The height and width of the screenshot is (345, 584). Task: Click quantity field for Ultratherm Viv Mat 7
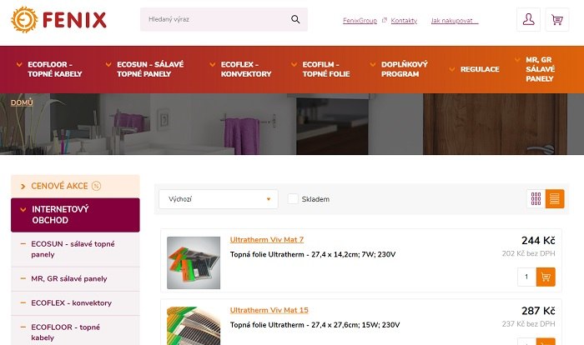click(x=526, y=277)
